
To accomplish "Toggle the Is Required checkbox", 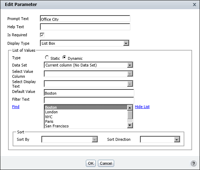I will (42, 35).
